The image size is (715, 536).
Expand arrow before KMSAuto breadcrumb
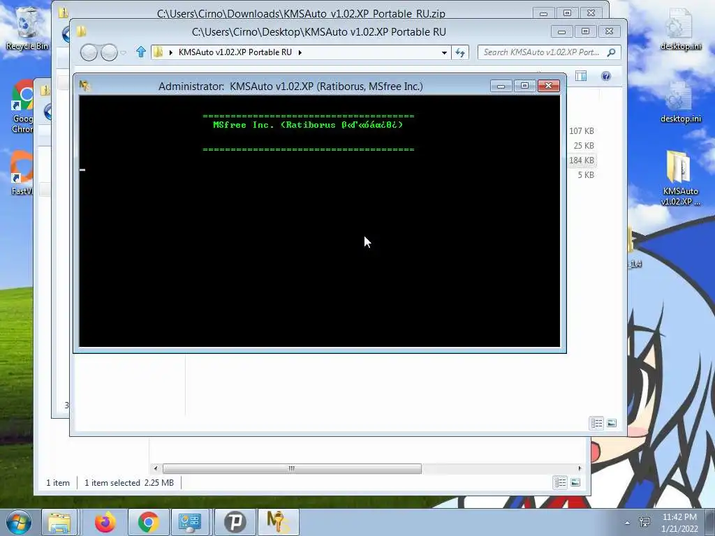(170, 52)
